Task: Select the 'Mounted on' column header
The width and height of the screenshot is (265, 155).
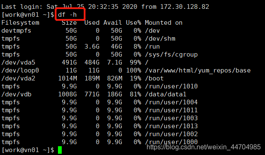Action: 164,23
